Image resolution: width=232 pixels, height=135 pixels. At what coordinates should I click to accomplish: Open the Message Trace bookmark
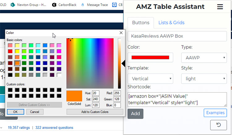94,5
